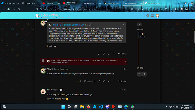Open admin wrench on the 'Thank you' post
This screenshot has height=110, width=195.
click(109, 54)
